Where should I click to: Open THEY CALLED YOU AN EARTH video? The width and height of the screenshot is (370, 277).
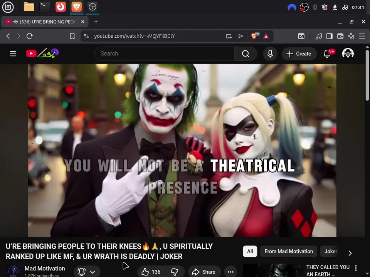(x=328, y=270)
